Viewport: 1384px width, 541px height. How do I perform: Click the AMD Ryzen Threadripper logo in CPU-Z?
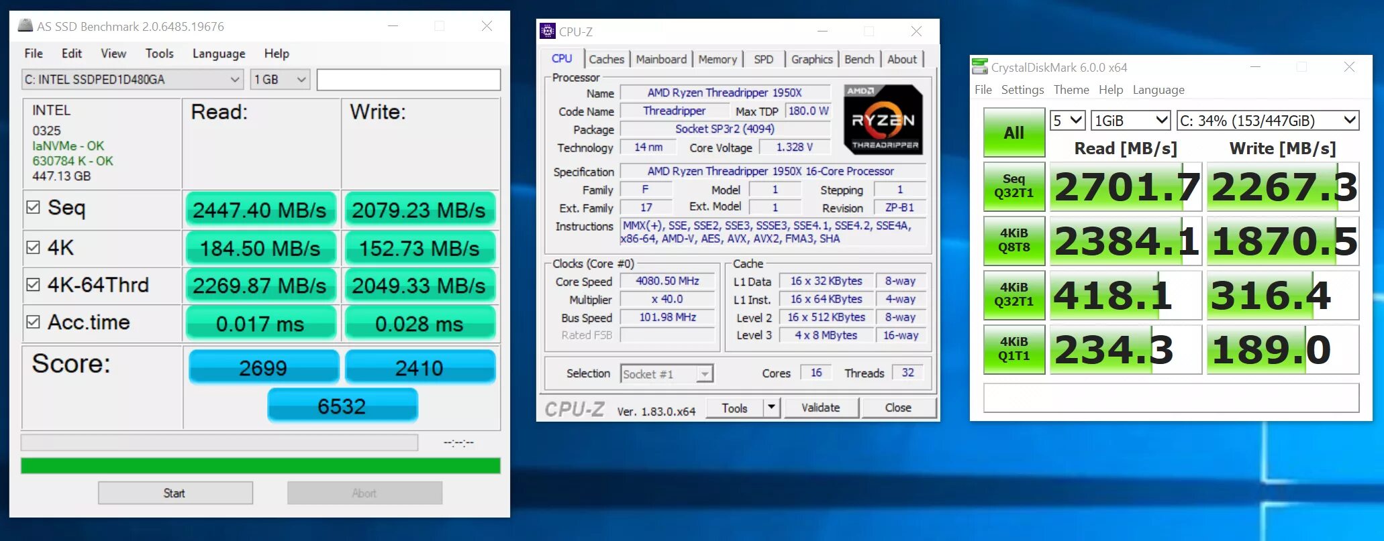click(x=883, y=120)
